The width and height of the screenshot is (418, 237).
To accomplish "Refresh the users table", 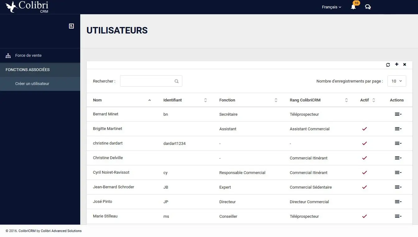I will click(388, 65).
